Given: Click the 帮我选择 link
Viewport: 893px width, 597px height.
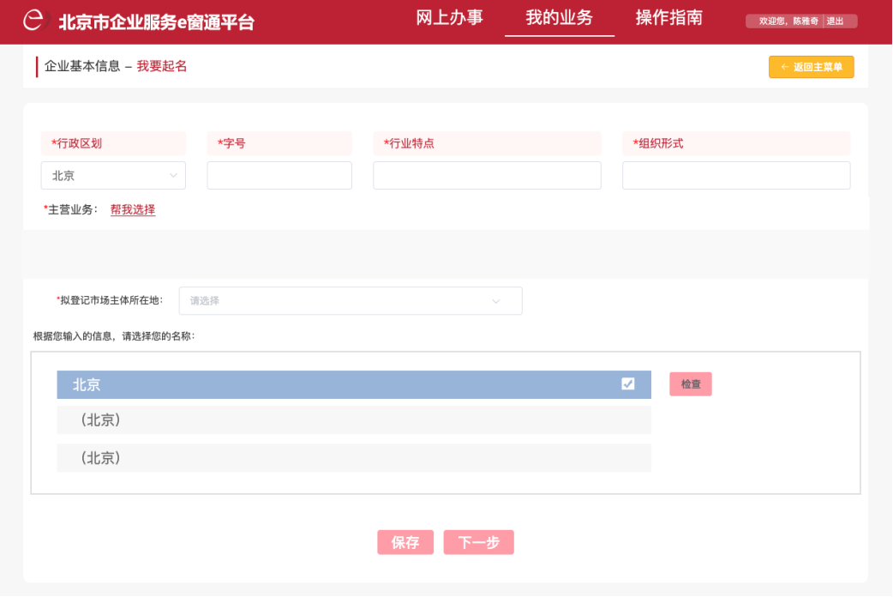Looking at the screenshot, I should point(133,210).
